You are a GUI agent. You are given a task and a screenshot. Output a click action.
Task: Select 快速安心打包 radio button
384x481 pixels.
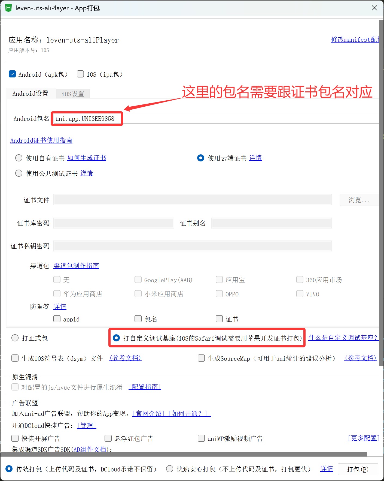tap(170, 469)
